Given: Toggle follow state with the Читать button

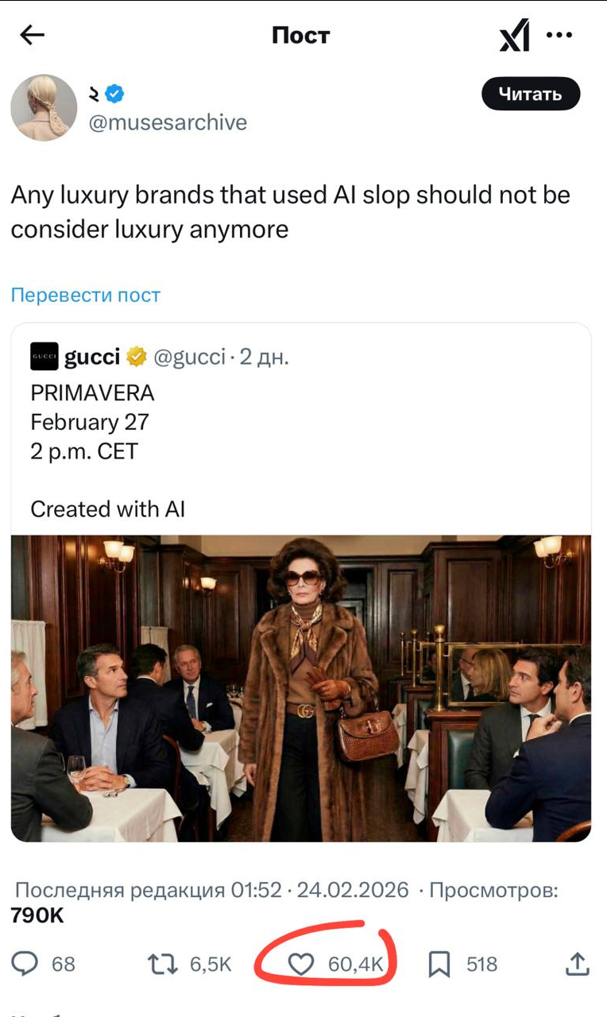Looking at the screenshot, I should pyautogui.click(x=530, y=93).
